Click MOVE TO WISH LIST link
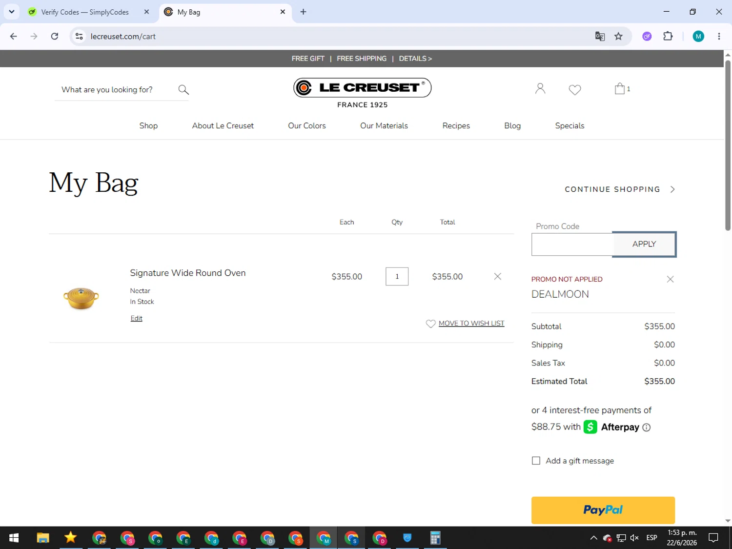Viewport: 732px width, 549px height. [x=471, y=323]
